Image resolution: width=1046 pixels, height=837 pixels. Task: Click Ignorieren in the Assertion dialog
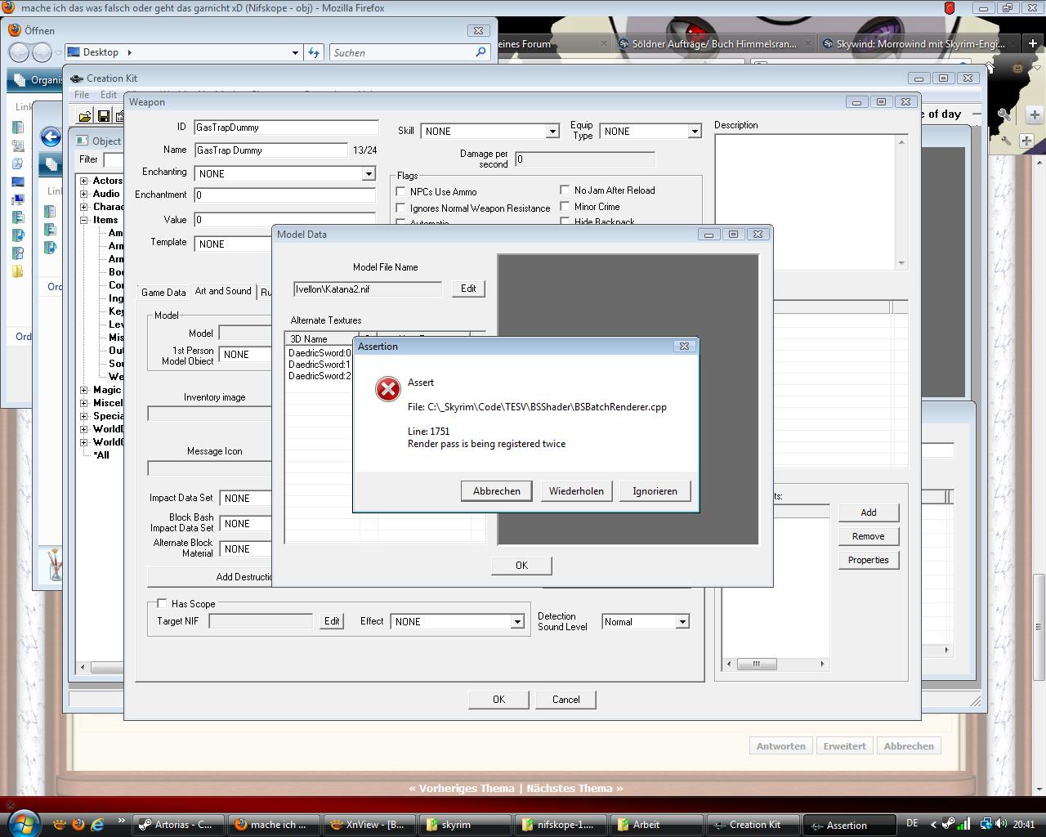[655, 491]
